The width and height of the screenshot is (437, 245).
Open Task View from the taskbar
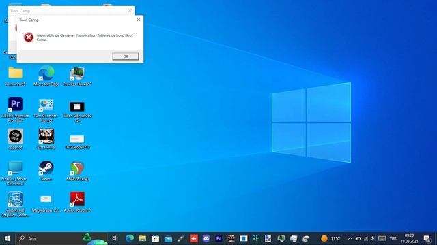(x=115, y=238)
